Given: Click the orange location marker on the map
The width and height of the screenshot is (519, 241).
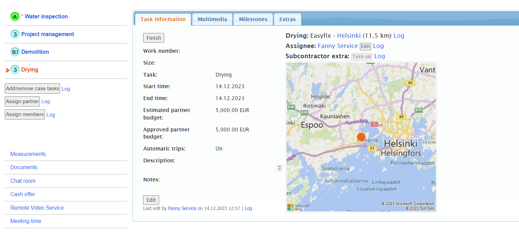Looking at the screenshot, I should click(361, 137).
